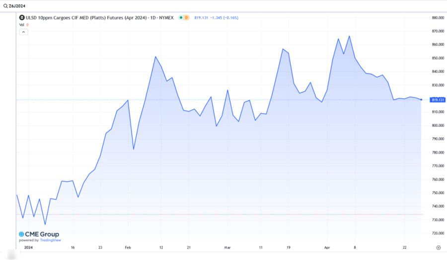Click the round symbol logo beside ULSD title
This screenshot has height=260, width=447.
pyautogui.click(x=21, y=17)
